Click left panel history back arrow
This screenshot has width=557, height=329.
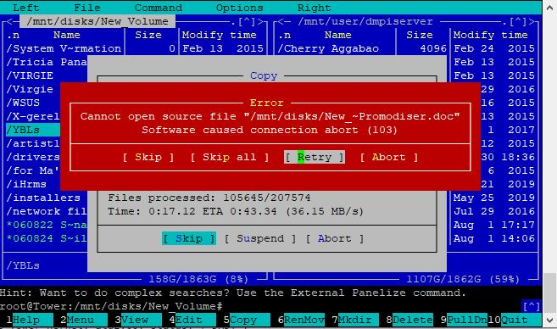coord(9,21)
